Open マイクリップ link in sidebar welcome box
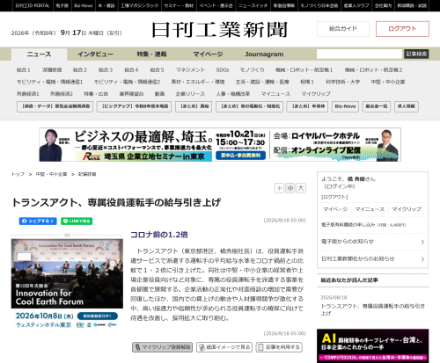 (407, 209)
